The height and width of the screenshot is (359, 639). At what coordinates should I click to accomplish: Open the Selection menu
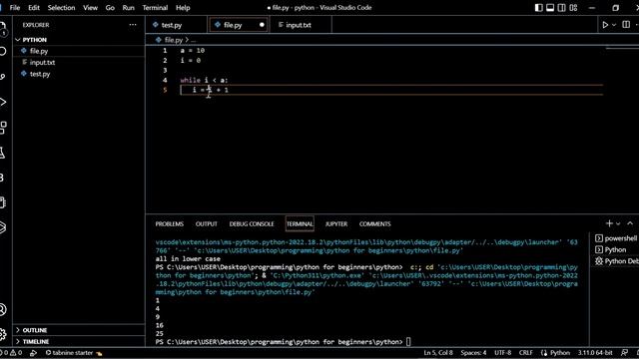coord(61,8)
